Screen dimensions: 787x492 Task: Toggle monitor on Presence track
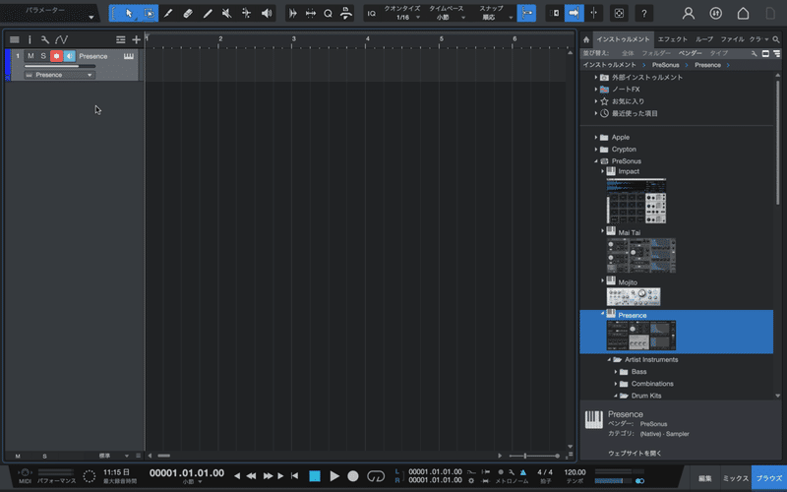[69, 56]
